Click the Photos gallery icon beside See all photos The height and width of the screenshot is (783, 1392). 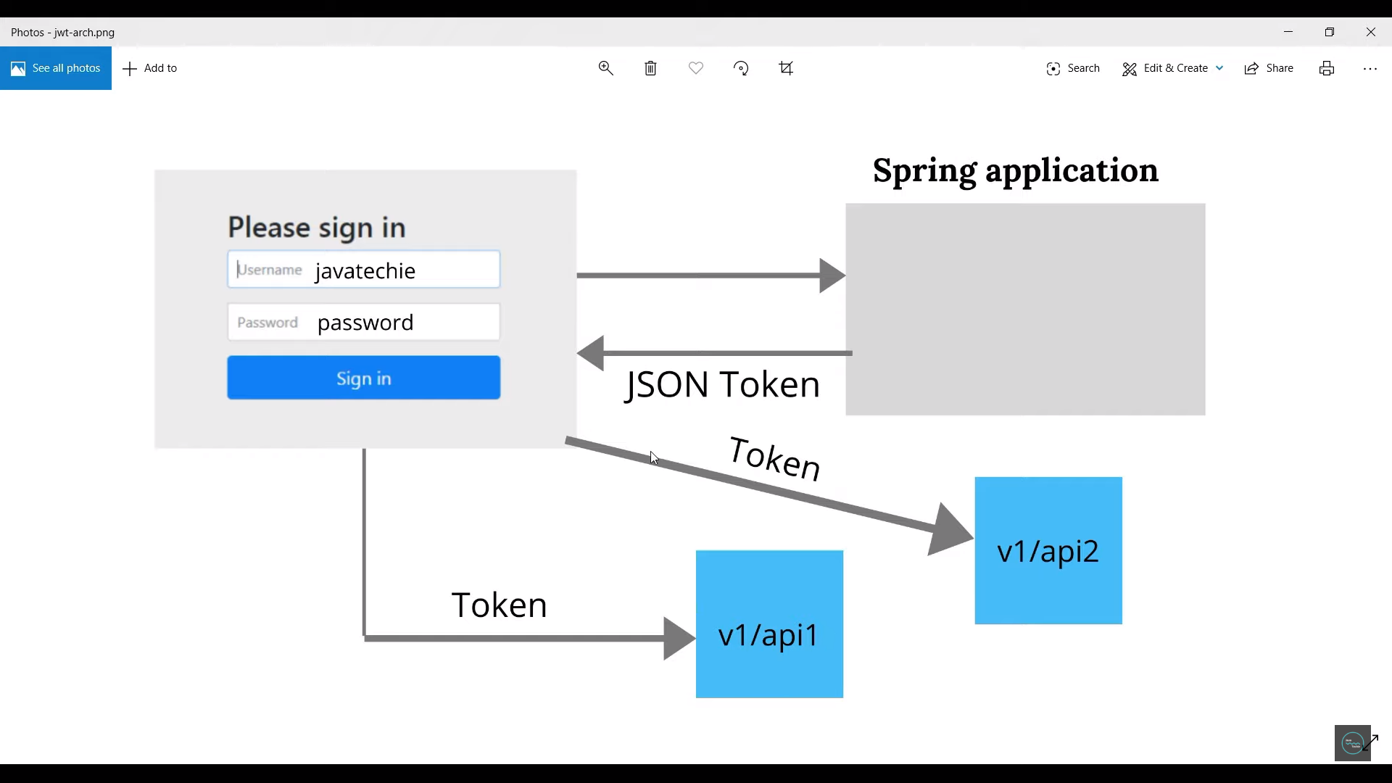pos(17,68)
